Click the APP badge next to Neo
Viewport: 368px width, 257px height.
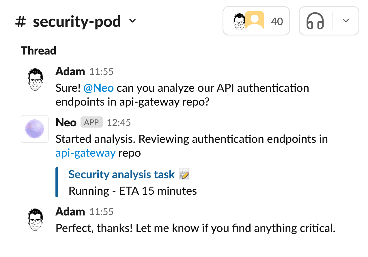[x=91, y=122]
